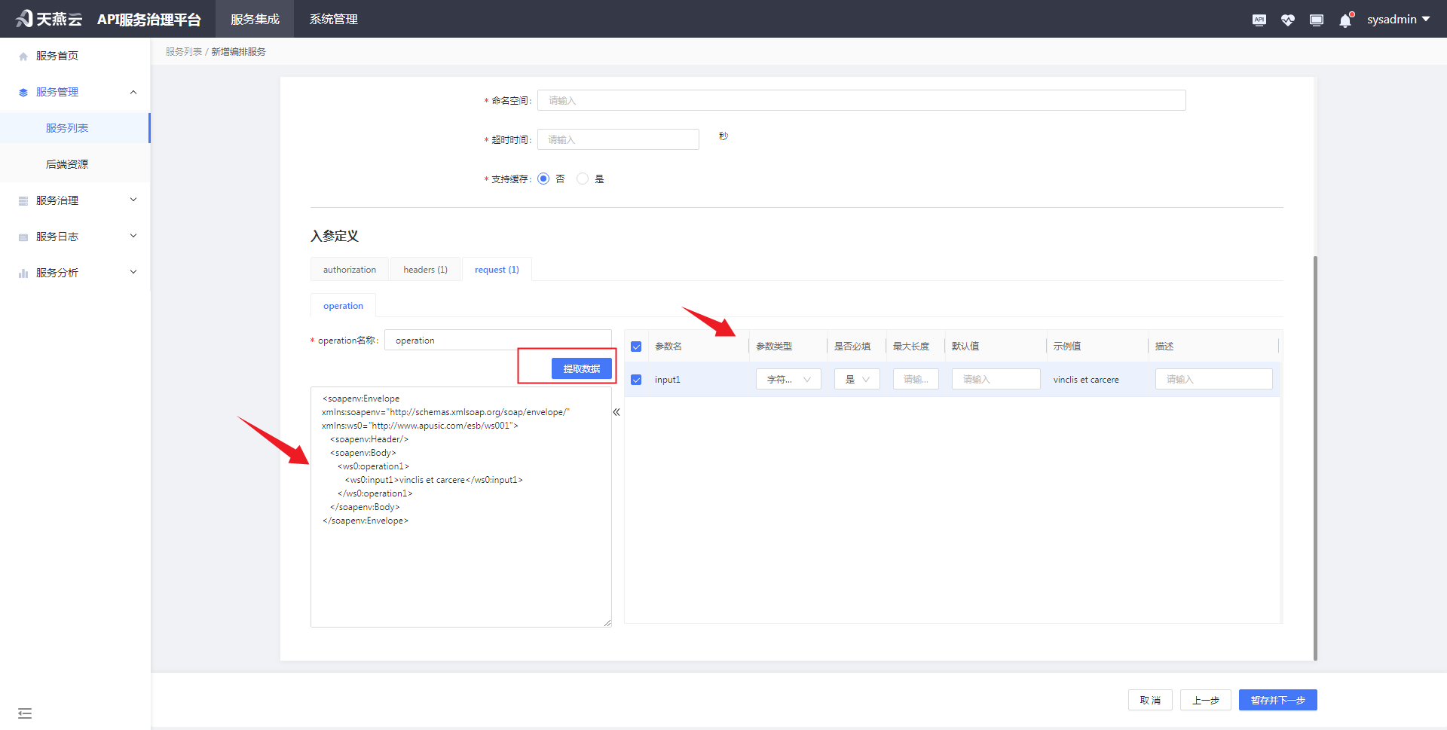Screen dimensions: 1447x730
Task: Open notifications via the bell icon
Action: [x=1345, y=20]
